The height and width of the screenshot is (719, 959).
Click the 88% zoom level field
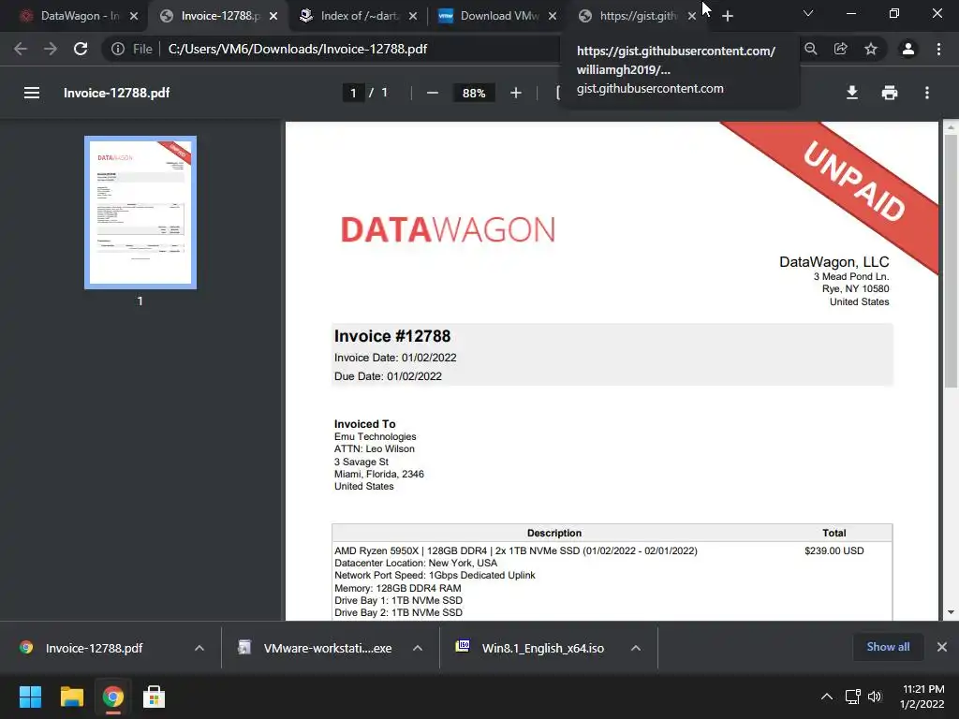point(474,93)
